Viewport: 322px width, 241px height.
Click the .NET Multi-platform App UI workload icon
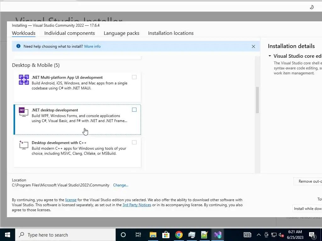(24, 79)
